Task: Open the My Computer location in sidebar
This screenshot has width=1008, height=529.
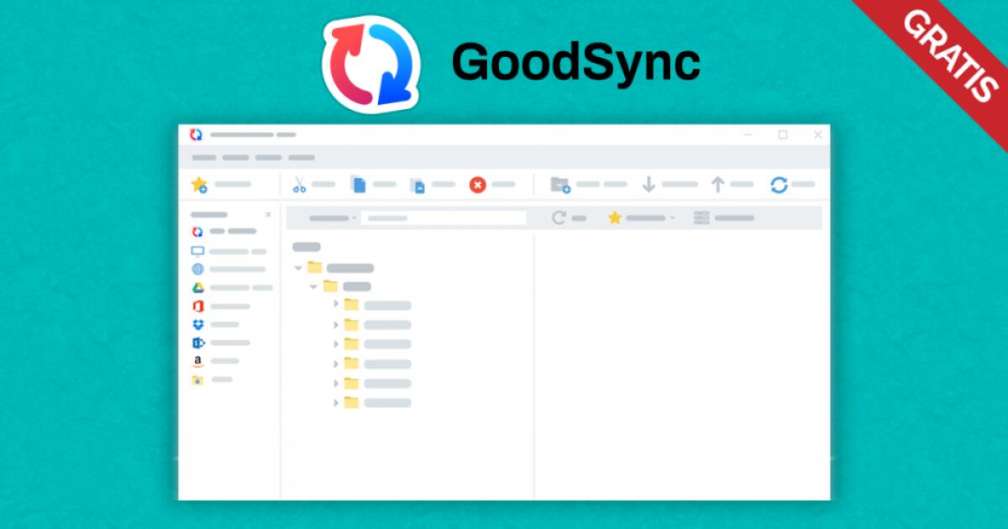Action: 197,250
